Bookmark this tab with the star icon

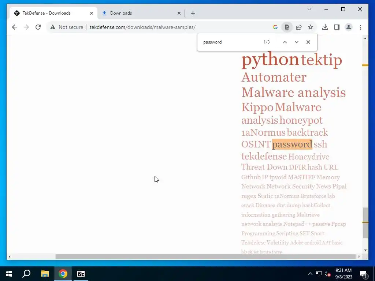point(311,27)
